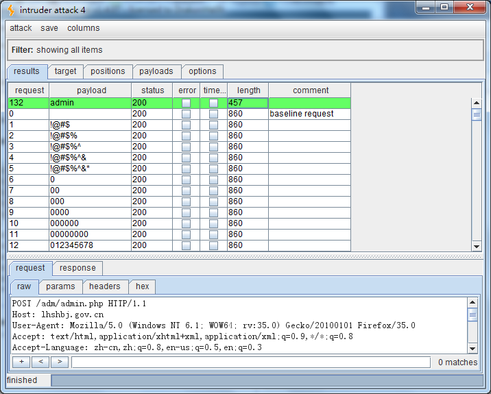The height and width of the screenshot is (394, 491).
Task: Select payload cell 012345678
Action: click(91, 245)
